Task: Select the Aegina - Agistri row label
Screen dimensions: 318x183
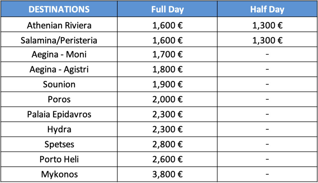Action: [x=59, y=69]
